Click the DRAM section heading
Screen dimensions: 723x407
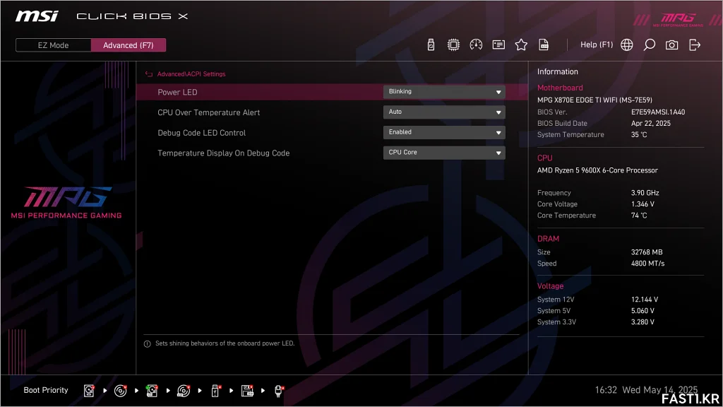548,239
